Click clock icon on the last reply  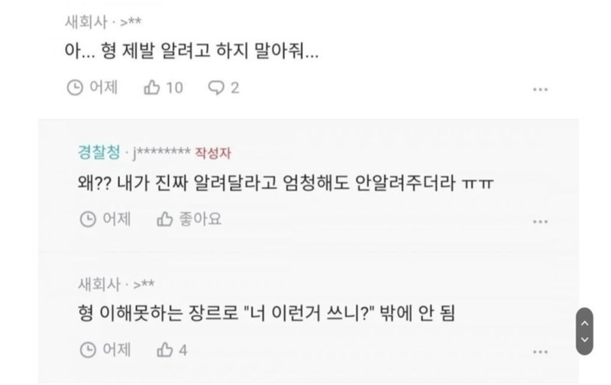[88, 350]
